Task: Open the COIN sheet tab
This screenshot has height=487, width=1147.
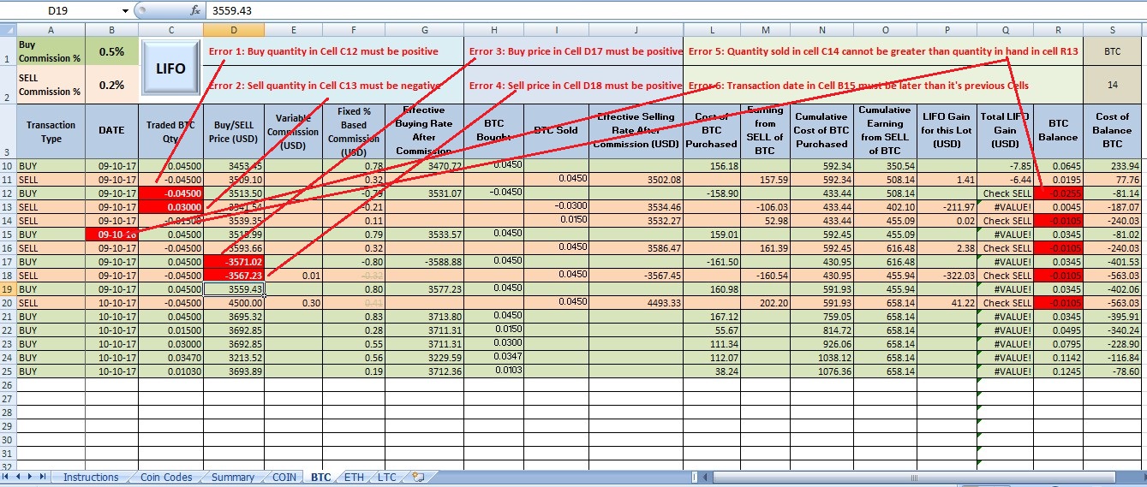Action: click(x=284, y=478)
